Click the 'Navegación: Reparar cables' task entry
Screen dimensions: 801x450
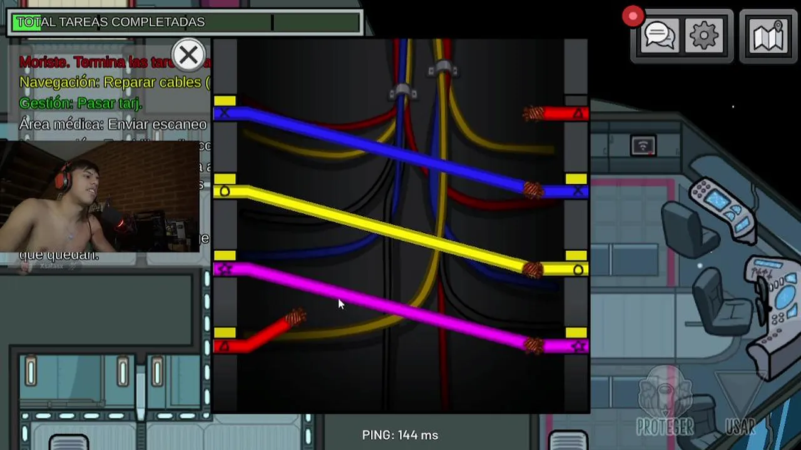[x=115, y=82]
